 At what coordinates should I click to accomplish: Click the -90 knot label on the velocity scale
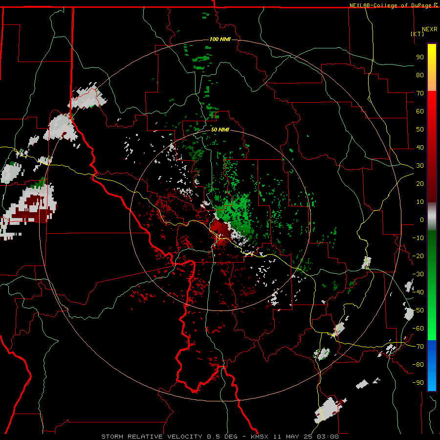(x=418, y=383)
